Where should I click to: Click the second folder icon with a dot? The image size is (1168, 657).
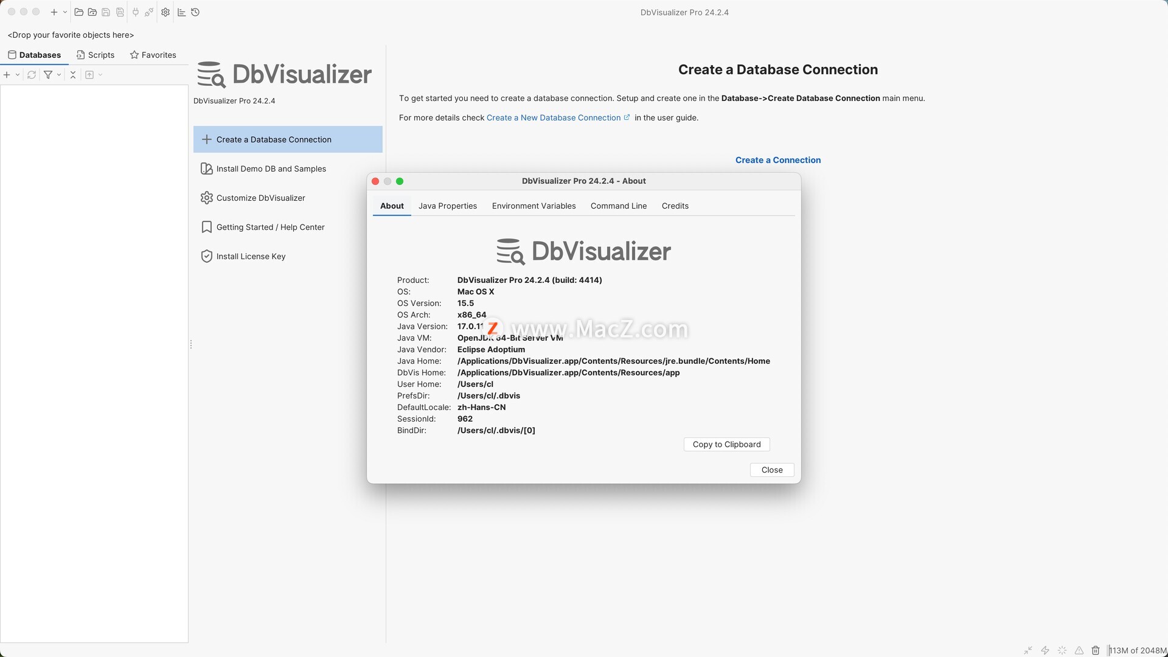[92, 12]
